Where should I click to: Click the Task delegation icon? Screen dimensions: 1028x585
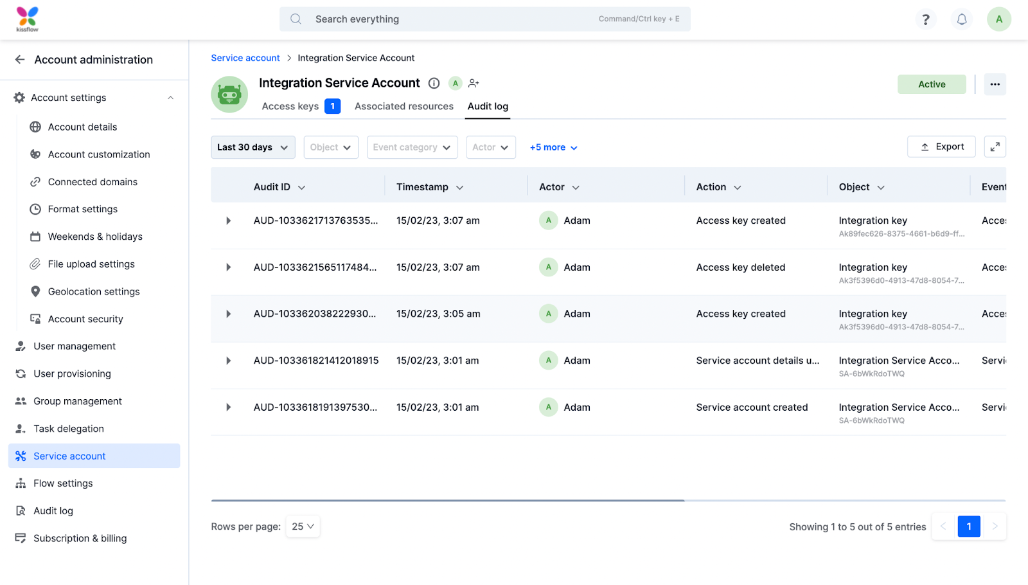(x=21, y=429)
